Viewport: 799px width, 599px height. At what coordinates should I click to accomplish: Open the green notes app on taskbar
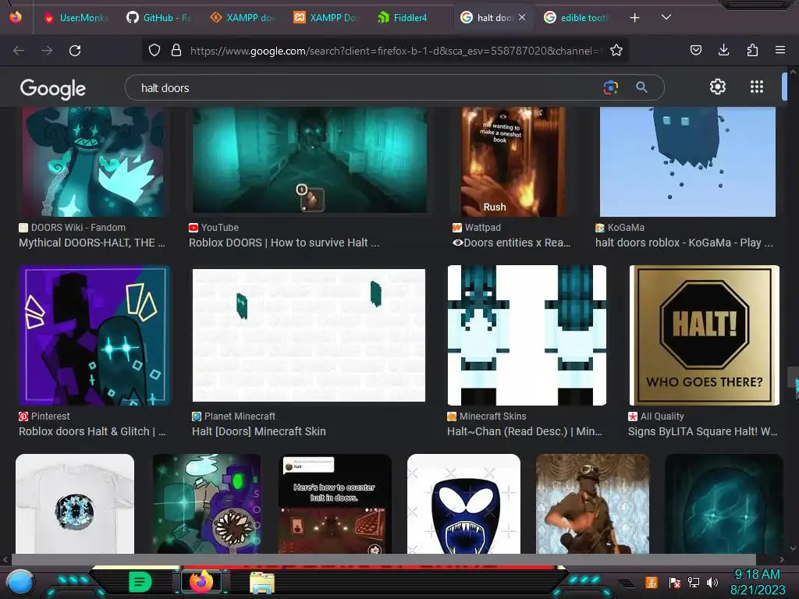click(140, 582)
